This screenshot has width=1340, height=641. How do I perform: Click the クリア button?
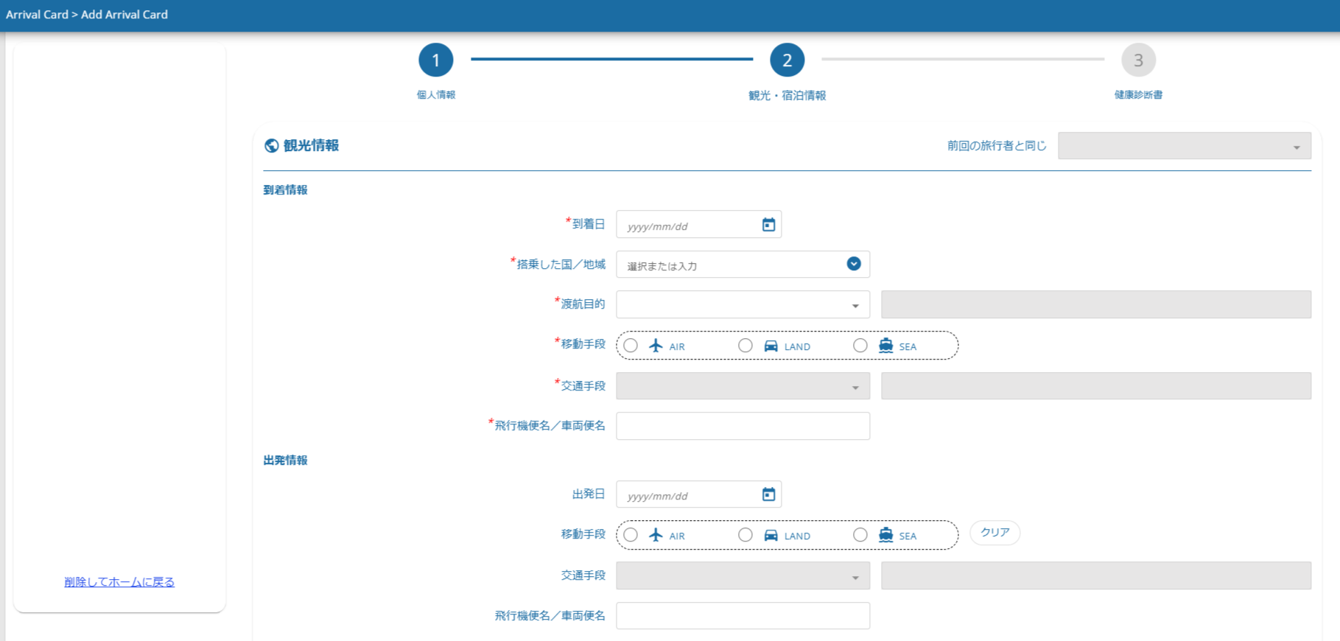tap(995, 533)
